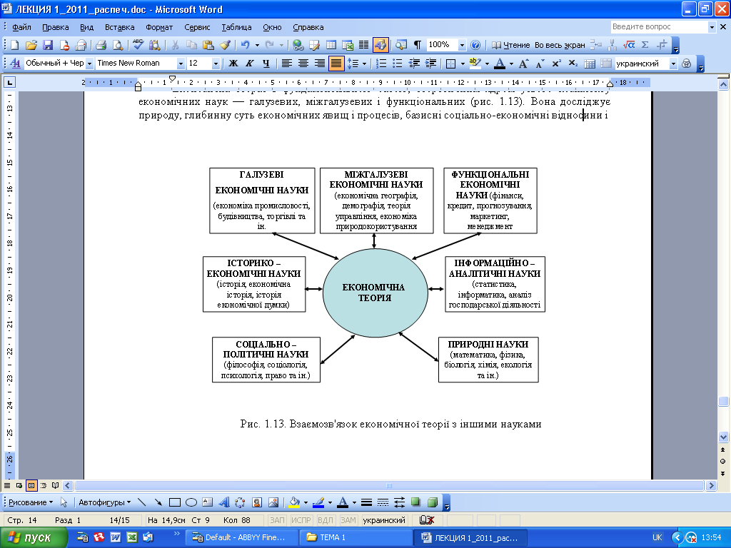Toggle the drawing toolbar button

click(380, 45)
